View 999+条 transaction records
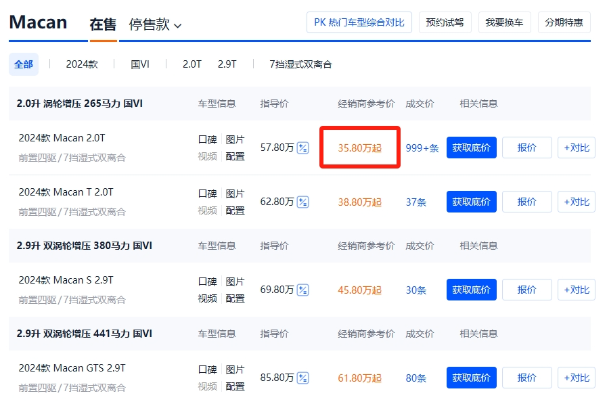The image size is (607, 404). tap(422, 148)
